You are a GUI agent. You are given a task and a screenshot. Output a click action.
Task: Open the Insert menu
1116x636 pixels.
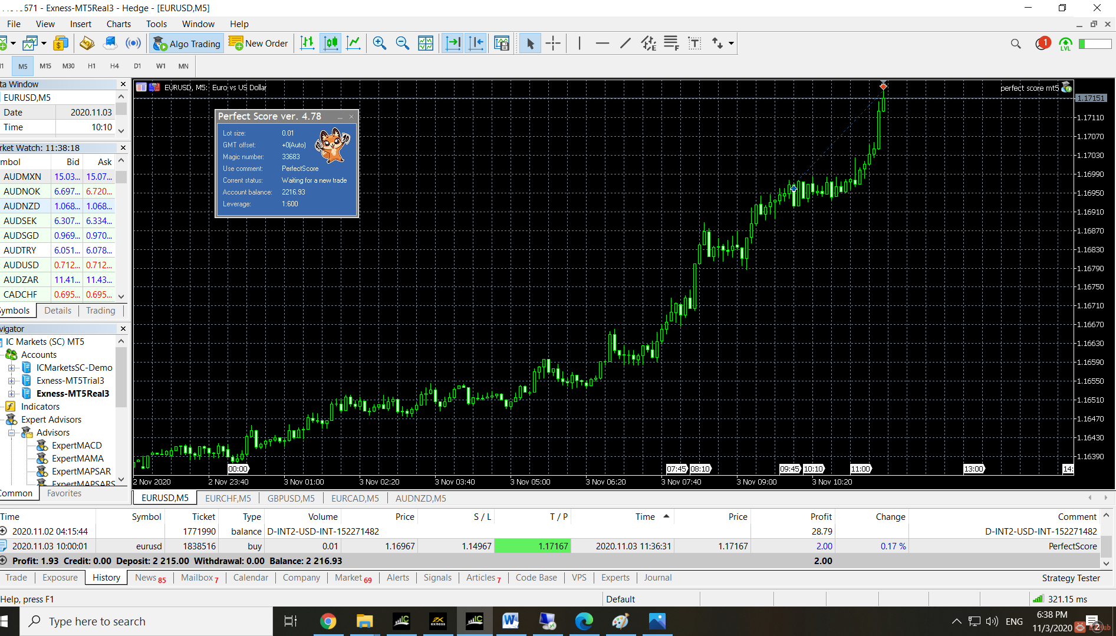(x=80, y=24)
